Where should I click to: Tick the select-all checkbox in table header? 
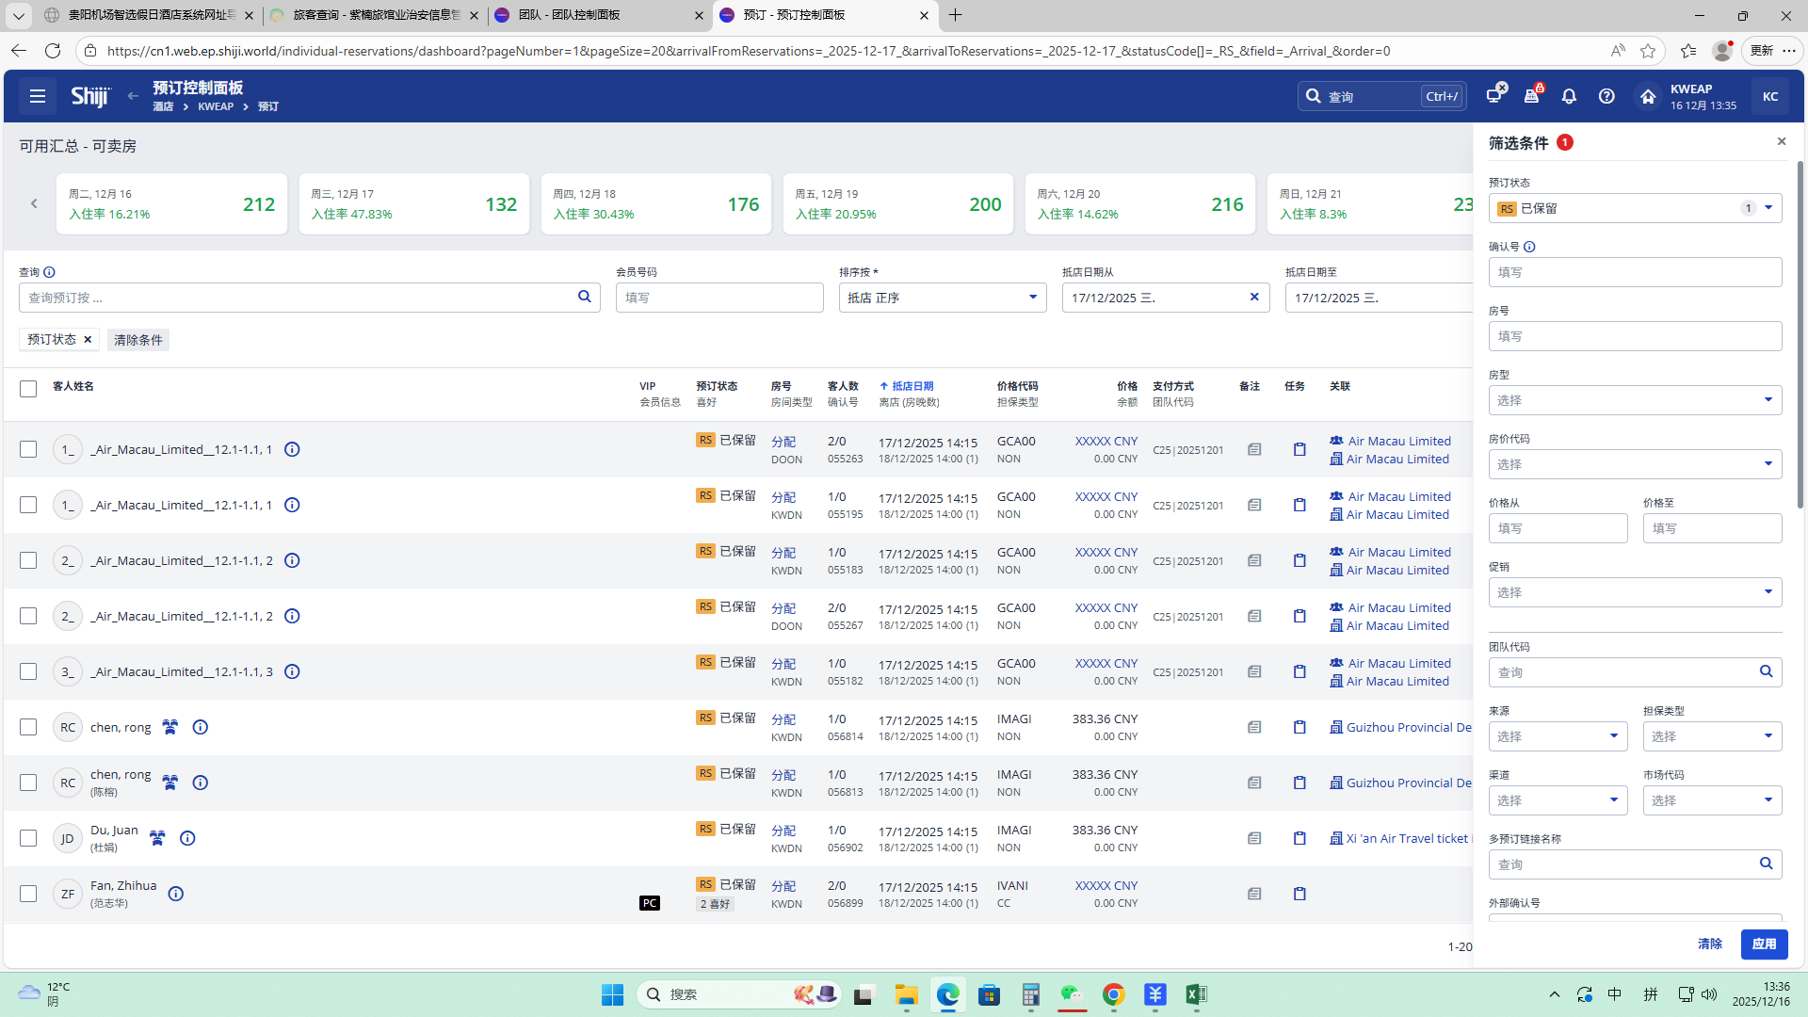click(x=28, y=388)
